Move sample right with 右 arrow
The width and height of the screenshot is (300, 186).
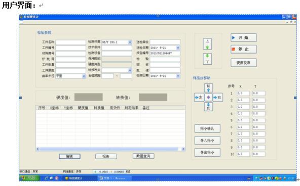pos(218,97)
